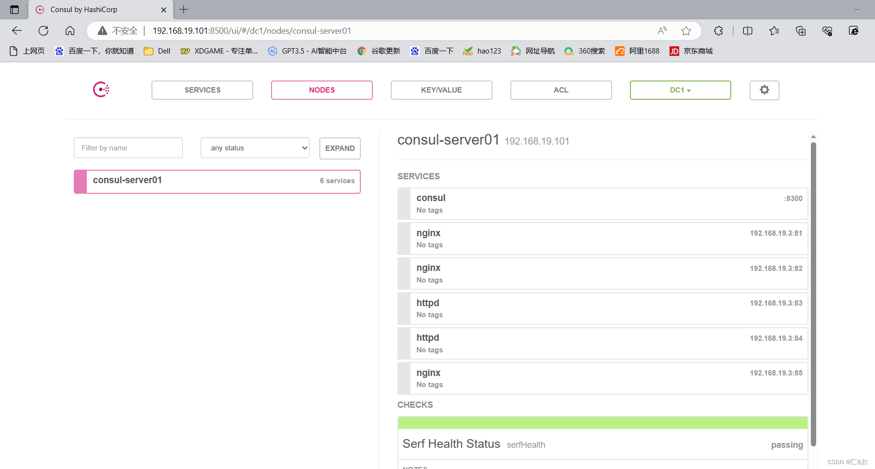Click the nginx service on port 81
The width and height of the screenshot is (875, 469).
602,238
